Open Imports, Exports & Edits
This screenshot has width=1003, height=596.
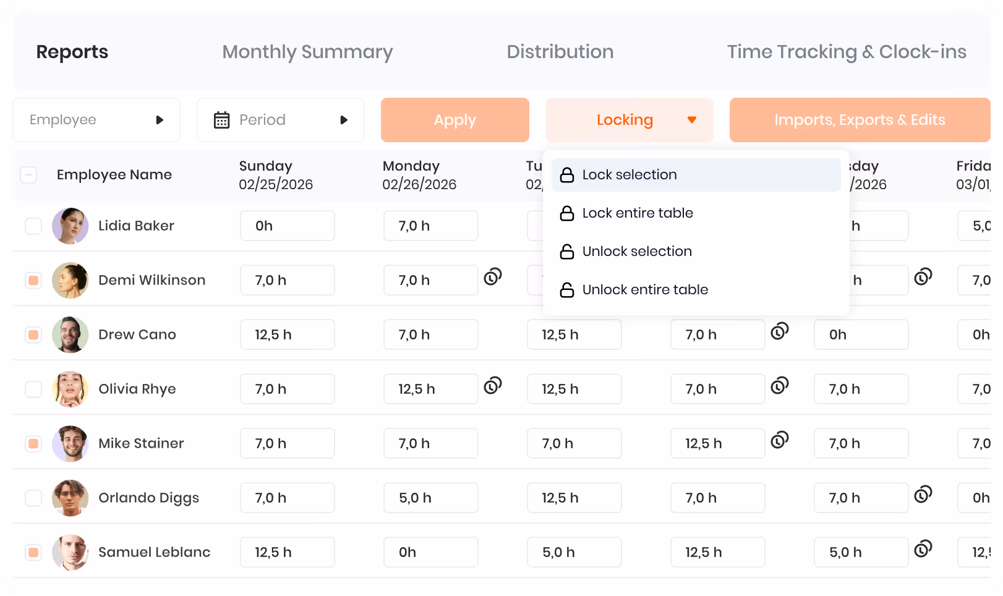(x=860, y=120)
